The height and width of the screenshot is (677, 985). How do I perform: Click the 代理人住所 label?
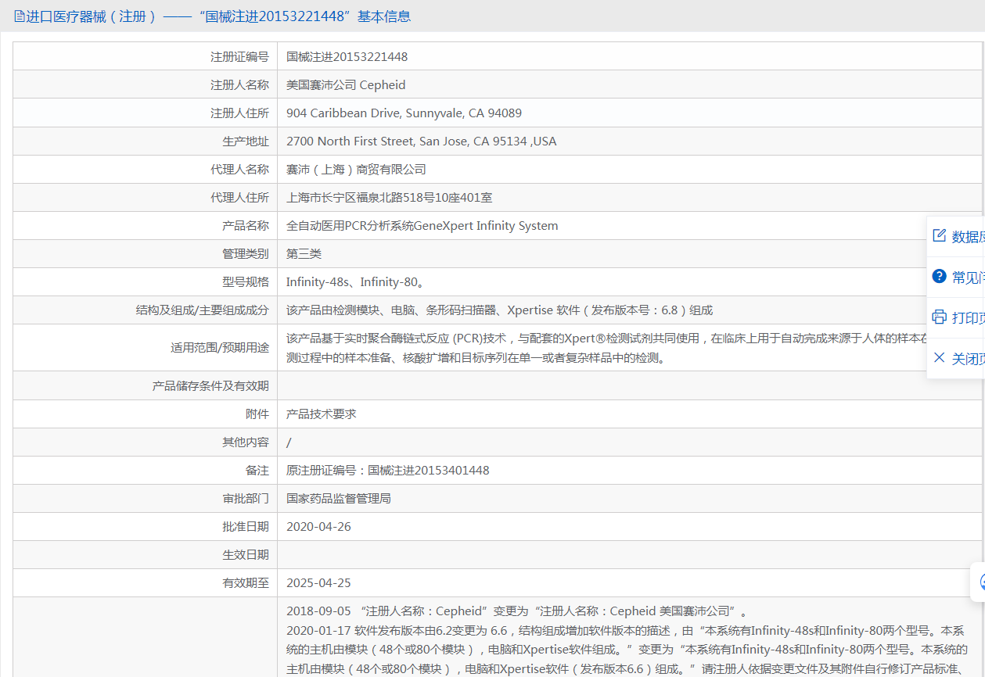(x=239, y=198)
